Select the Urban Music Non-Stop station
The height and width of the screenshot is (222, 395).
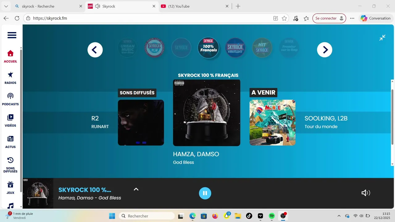[x=128, y=48]
